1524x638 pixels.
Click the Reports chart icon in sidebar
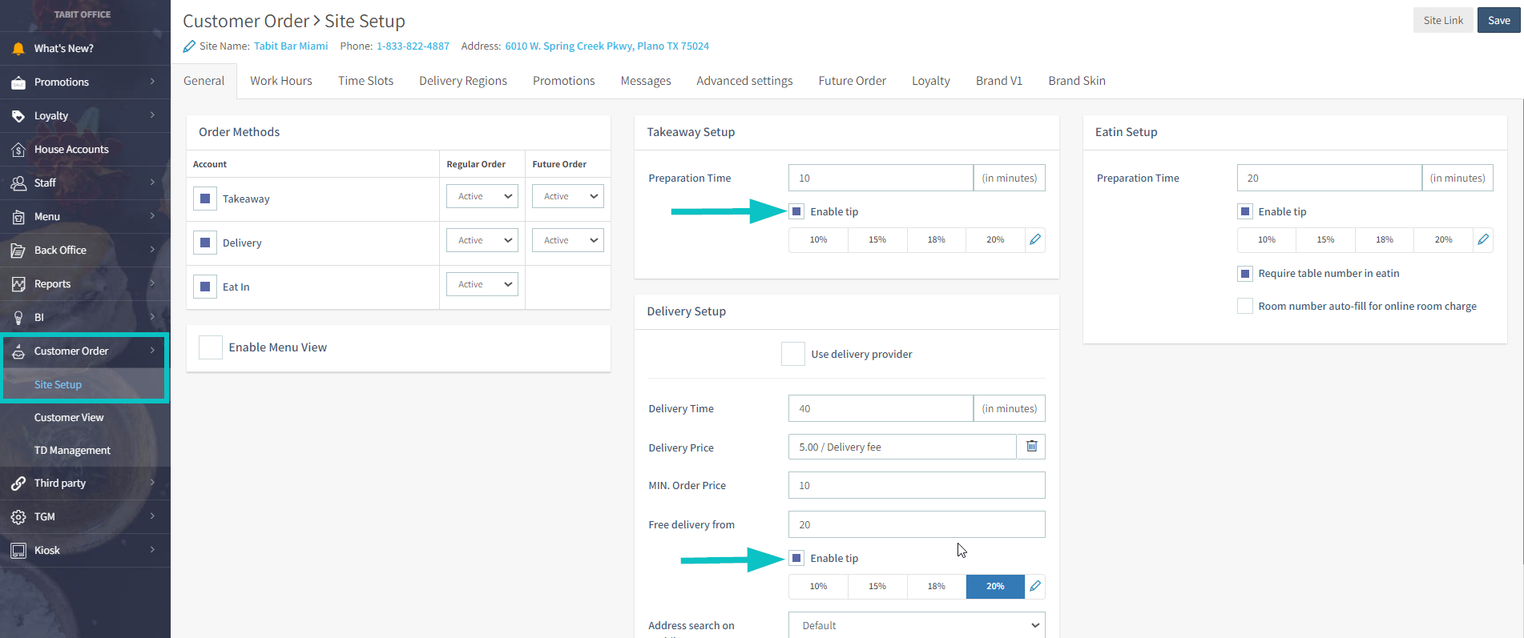pos(18,284)
